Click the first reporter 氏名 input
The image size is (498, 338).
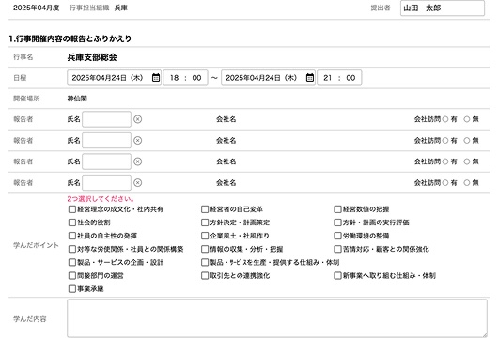[x=106, y=119]
